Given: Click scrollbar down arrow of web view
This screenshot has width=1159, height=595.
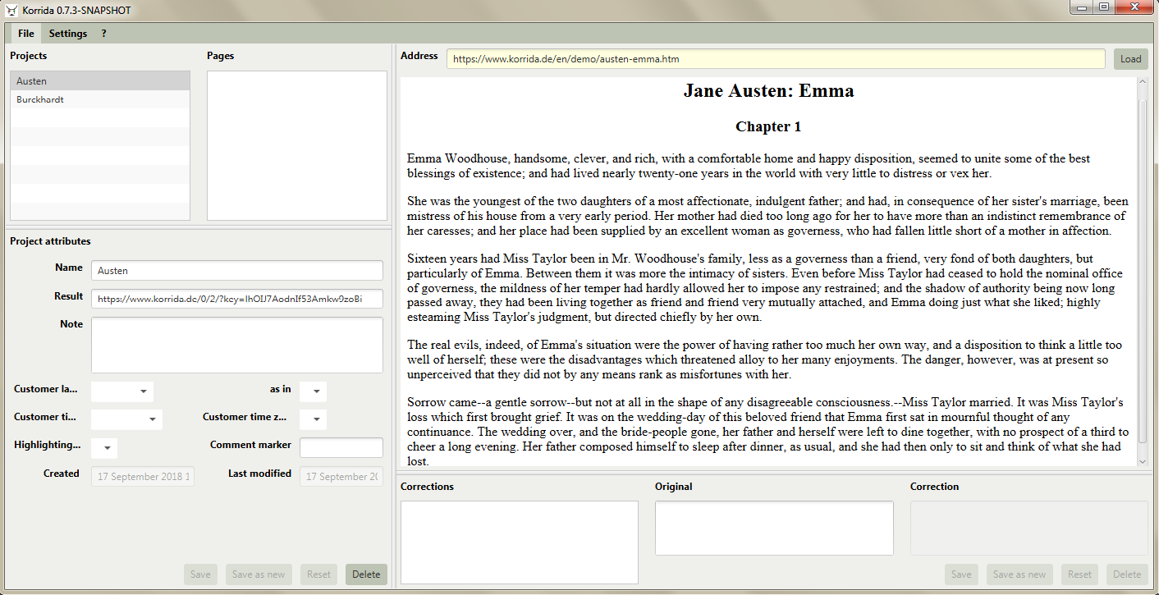Looking at the screenshot, I should pyautogui.click(x=1142, y=461).
